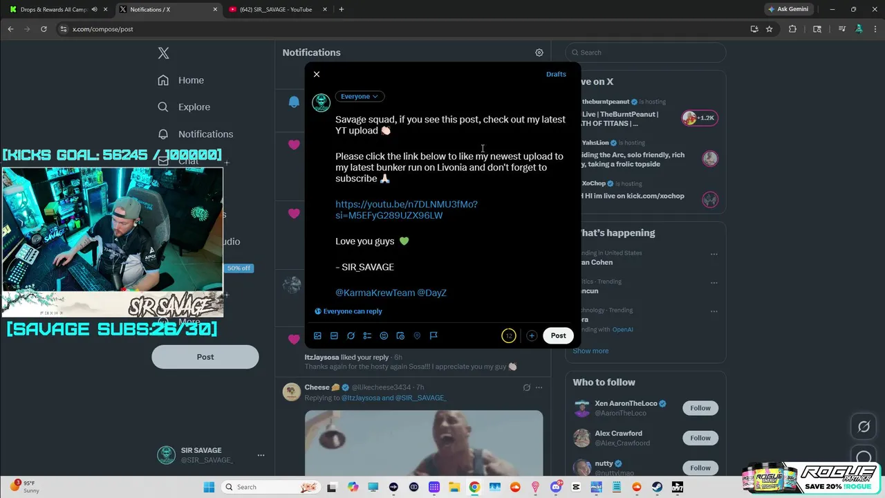Click Post button in composer
The image size is (885, 498).
click(558, 335)
